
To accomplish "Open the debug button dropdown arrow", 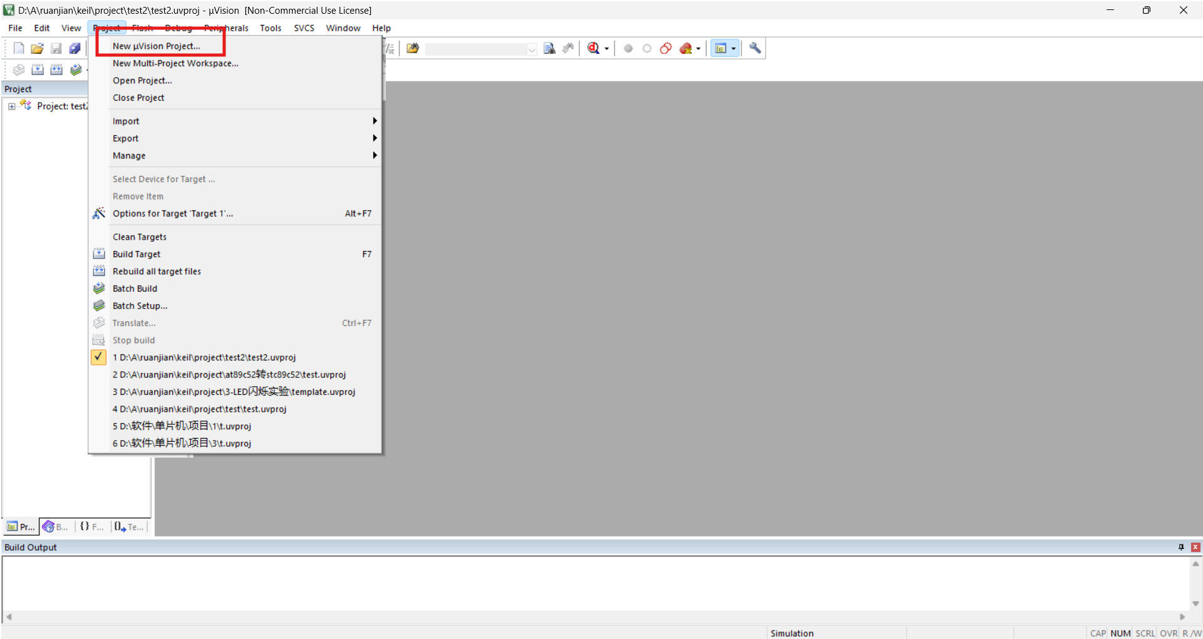I will pos(606,49).
